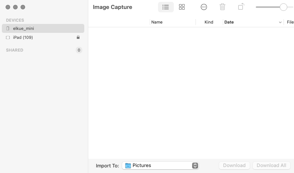The height and width of the screenshot is (173, 294).
Task: Sort by the Kind column
Action: [x=209, y=22]
